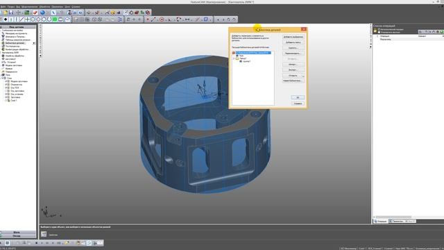444x250 pixels.
Task: Open the 'Моделирование' menu
Action: pyautogui.click(x=29, y=6)
